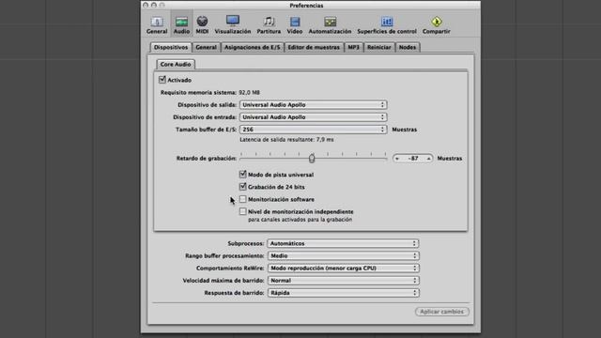This screenshot has height=338, width=601.
Task: Switch to the MP3 tab
Action: tap(353, 47)
